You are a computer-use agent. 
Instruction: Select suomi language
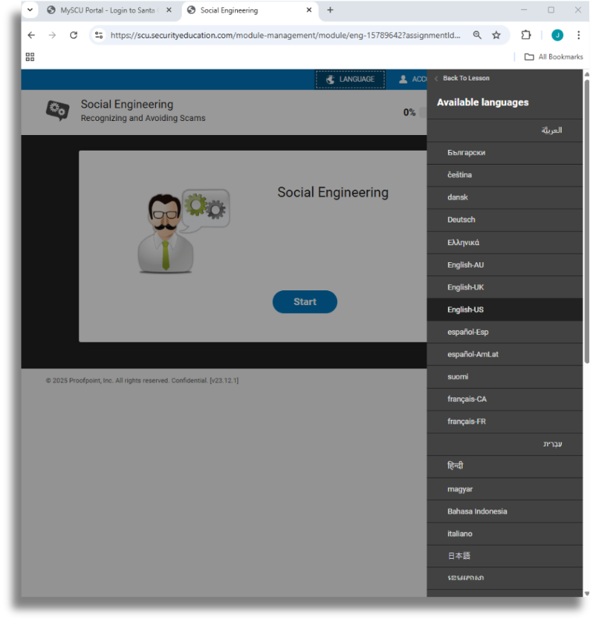point(505,377)
